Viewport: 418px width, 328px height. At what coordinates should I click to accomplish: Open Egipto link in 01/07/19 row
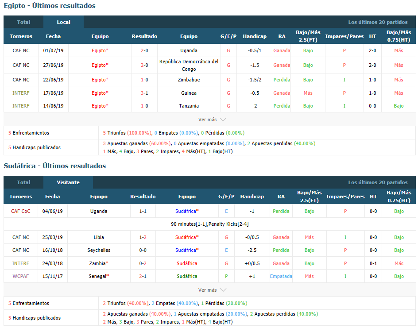pos(100,50)
